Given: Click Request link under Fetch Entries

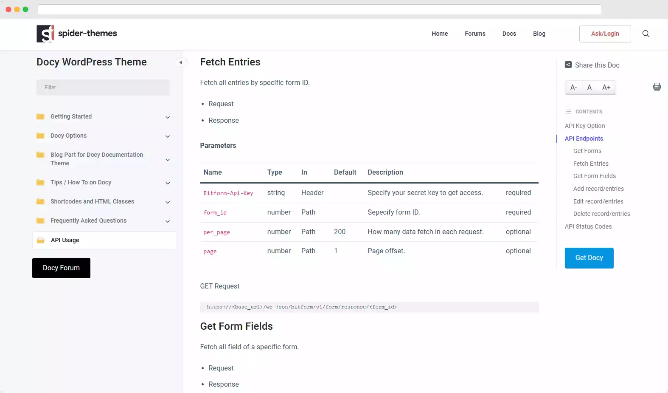Looking at the screenshot, I should point(221,104).
